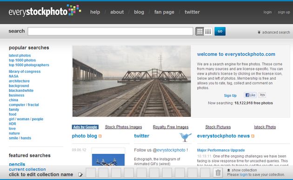293x180 pixels.
Task: Click the blue GO search button
Action: pos(220,31)
